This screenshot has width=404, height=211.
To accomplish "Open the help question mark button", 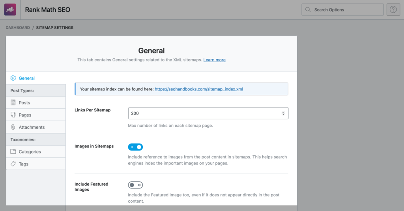I will point(393,9).
